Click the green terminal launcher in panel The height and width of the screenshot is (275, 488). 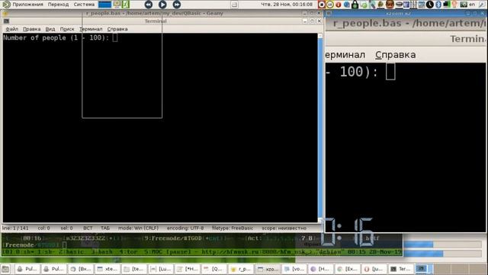[x=125, y=5]
